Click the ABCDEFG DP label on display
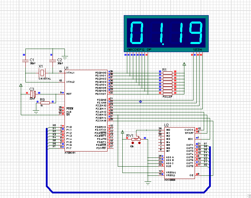 coord(139,50)
